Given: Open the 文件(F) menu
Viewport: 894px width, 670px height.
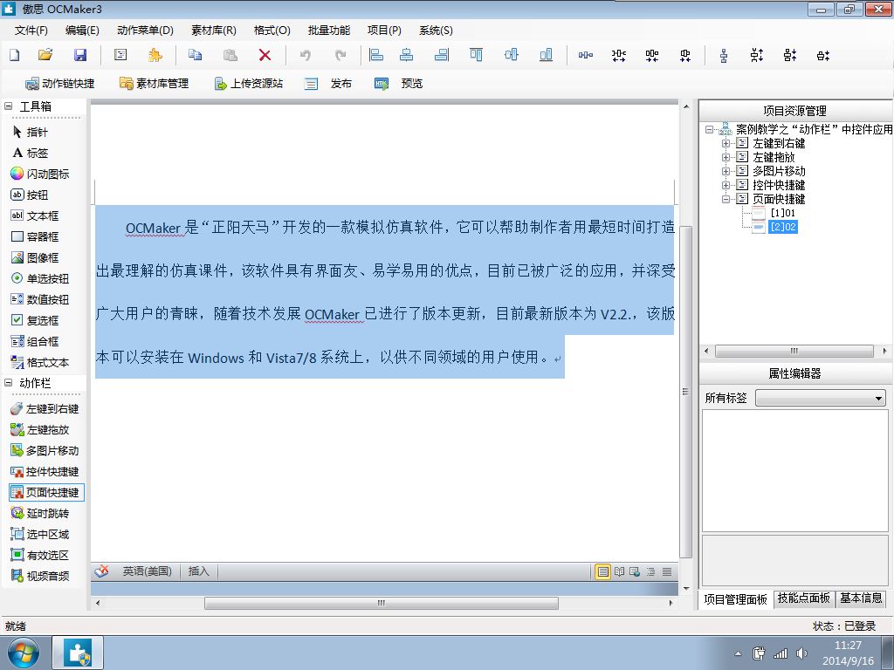Looking at the screenshot, I should pos(31,31).
